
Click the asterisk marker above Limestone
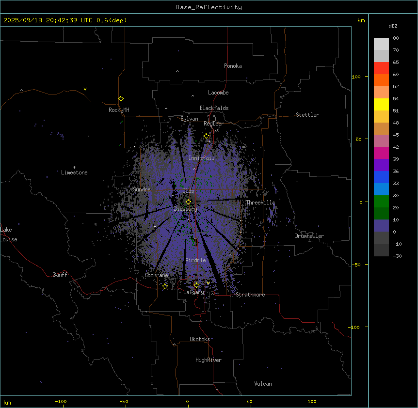click(74, 167)
